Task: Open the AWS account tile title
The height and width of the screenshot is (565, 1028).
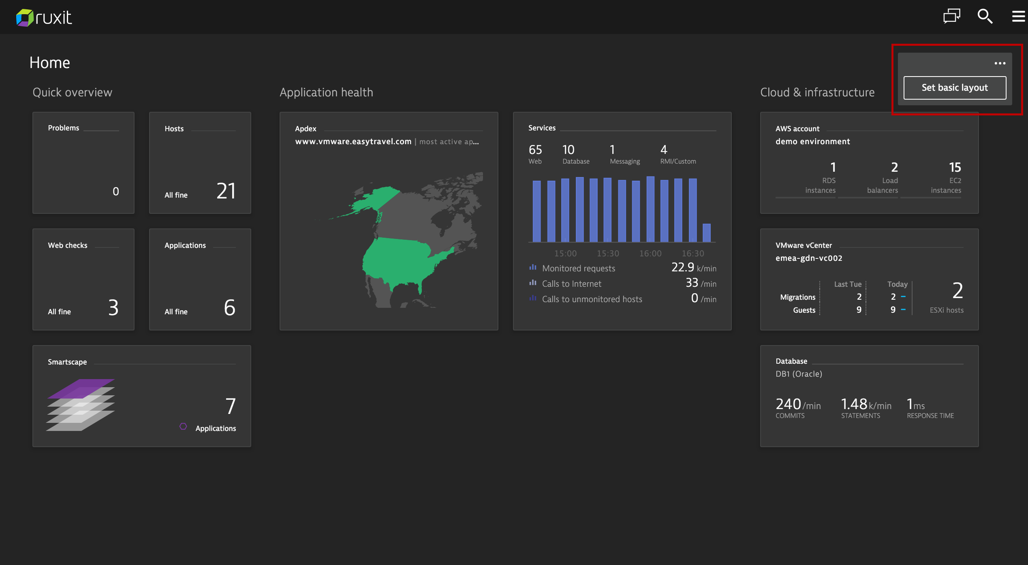Action: [797, 128]
